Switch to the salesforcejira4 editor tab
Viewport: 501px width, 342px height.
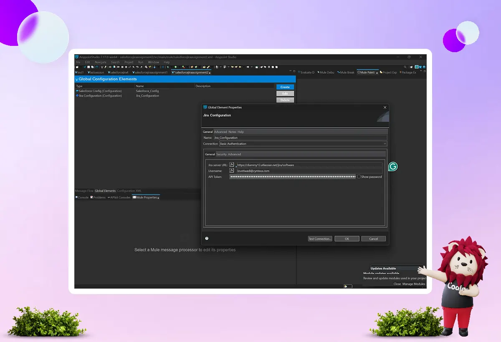118,73
